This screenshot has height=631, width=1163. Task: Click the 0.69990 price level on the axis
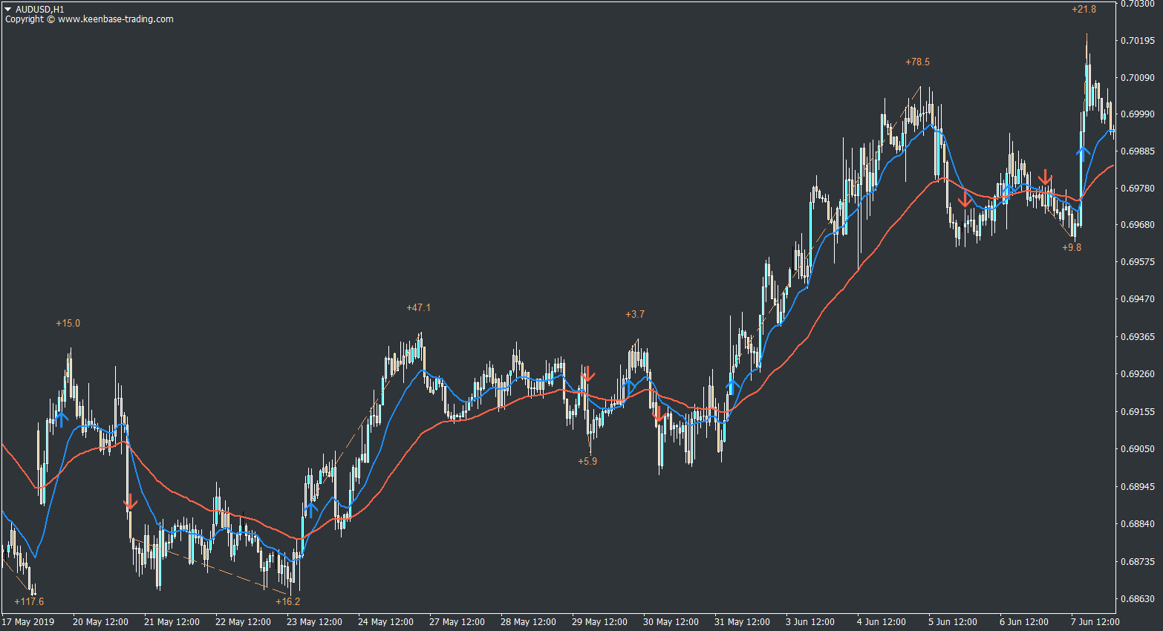1137,114
